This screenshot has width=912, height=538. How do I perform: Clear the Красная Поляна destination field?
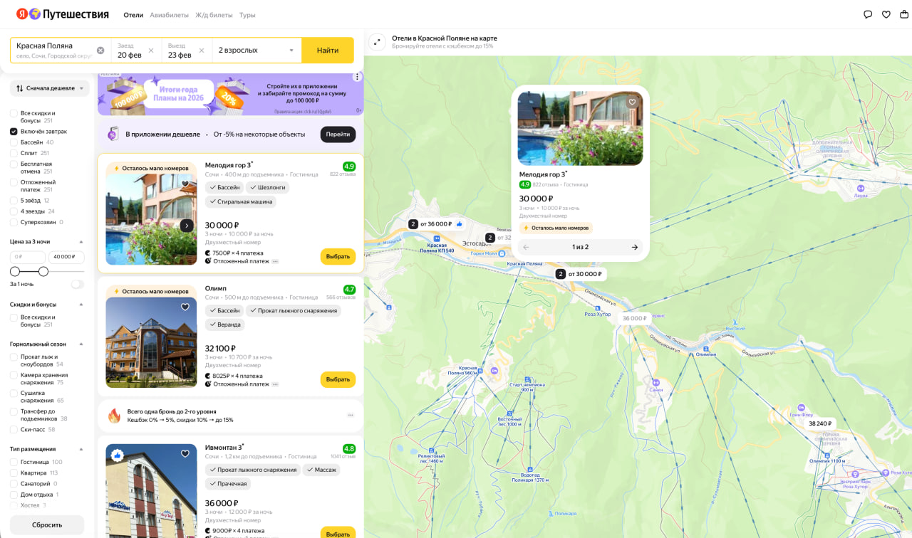100,51
